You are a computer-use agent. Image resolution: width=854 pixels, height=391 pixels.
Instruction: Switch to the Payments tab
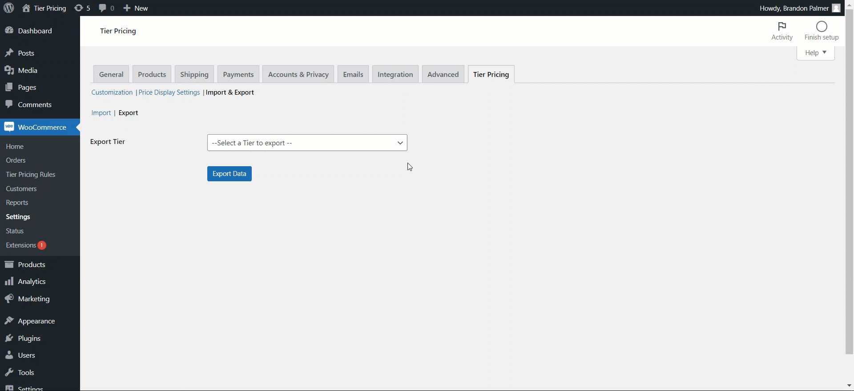point(238,74)
